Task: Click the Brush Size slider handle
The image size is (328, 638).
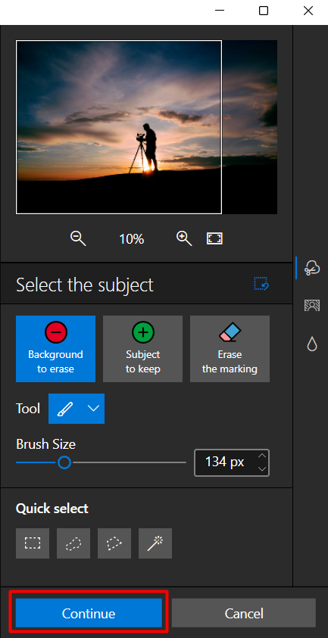Action: tap(64, 462)
